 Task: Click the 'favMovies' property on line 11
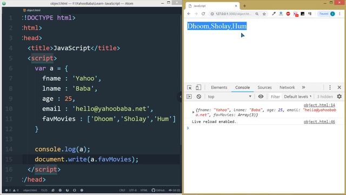59,119
